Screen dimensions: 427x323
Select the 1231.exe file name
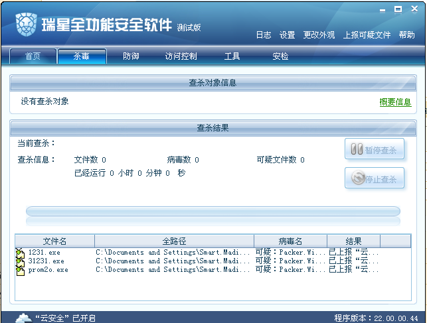(44, 252)
